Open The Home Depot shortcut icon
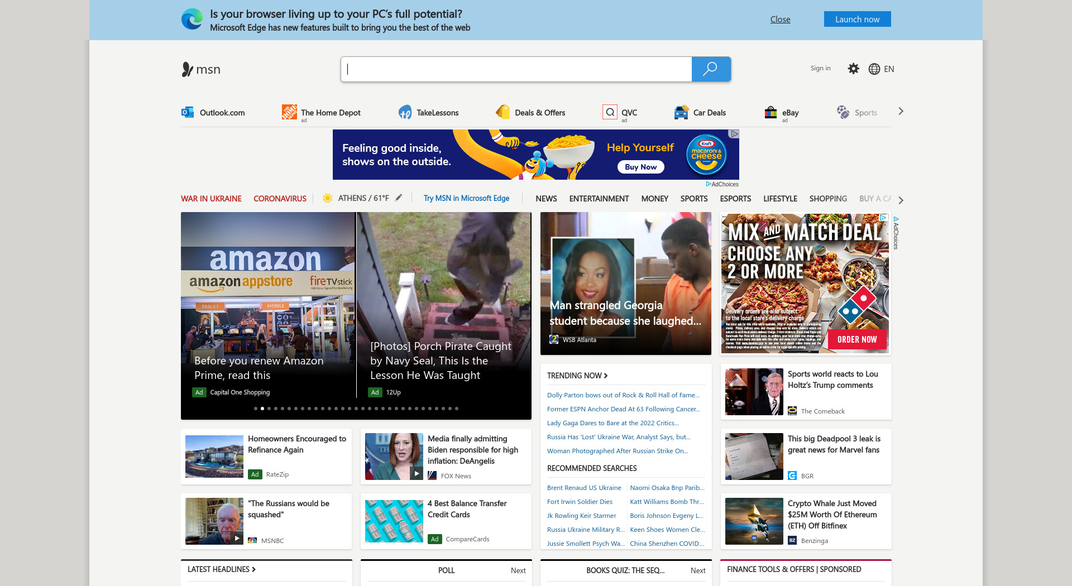Image resolution: width=1072 pixels, height=586 pixels. (x=289, y=112)
